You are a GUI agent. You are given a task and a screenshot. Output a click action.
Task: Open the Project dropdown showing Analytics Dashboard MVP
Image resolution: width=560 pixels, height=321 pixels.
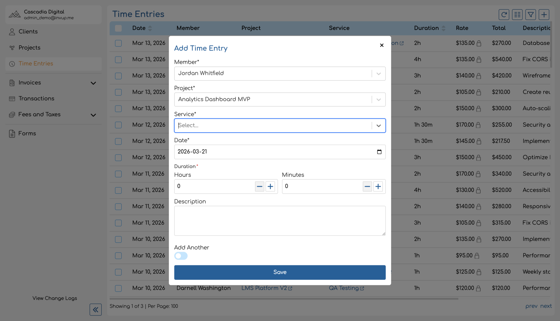click(x=280, y=100)
